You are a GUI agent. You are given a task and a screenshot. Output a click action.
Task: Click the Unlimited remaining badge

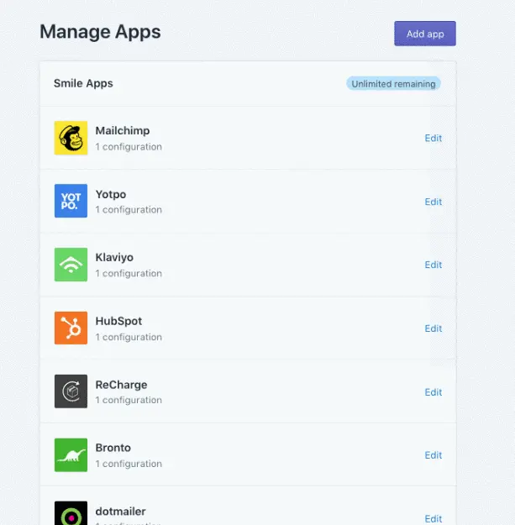[x=393, y=84]
